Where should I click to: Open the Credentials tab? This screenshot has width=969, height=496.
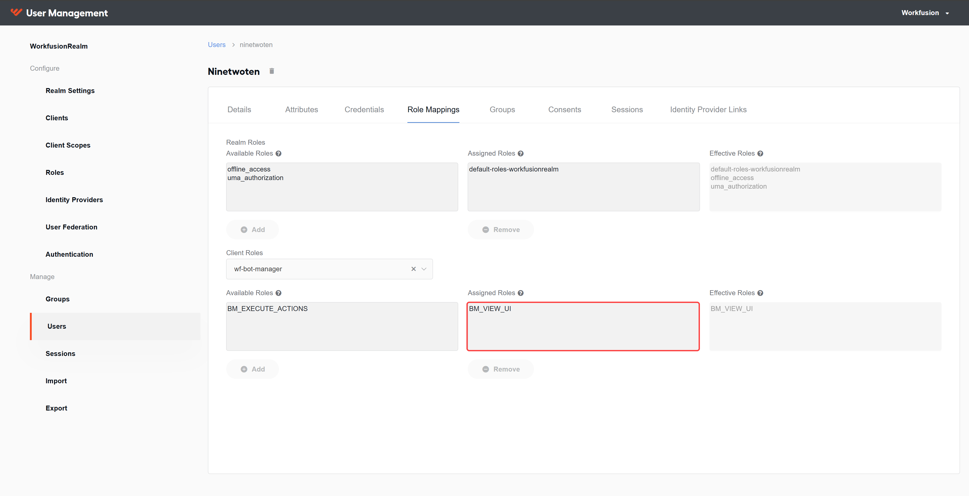tap(364, 109)
